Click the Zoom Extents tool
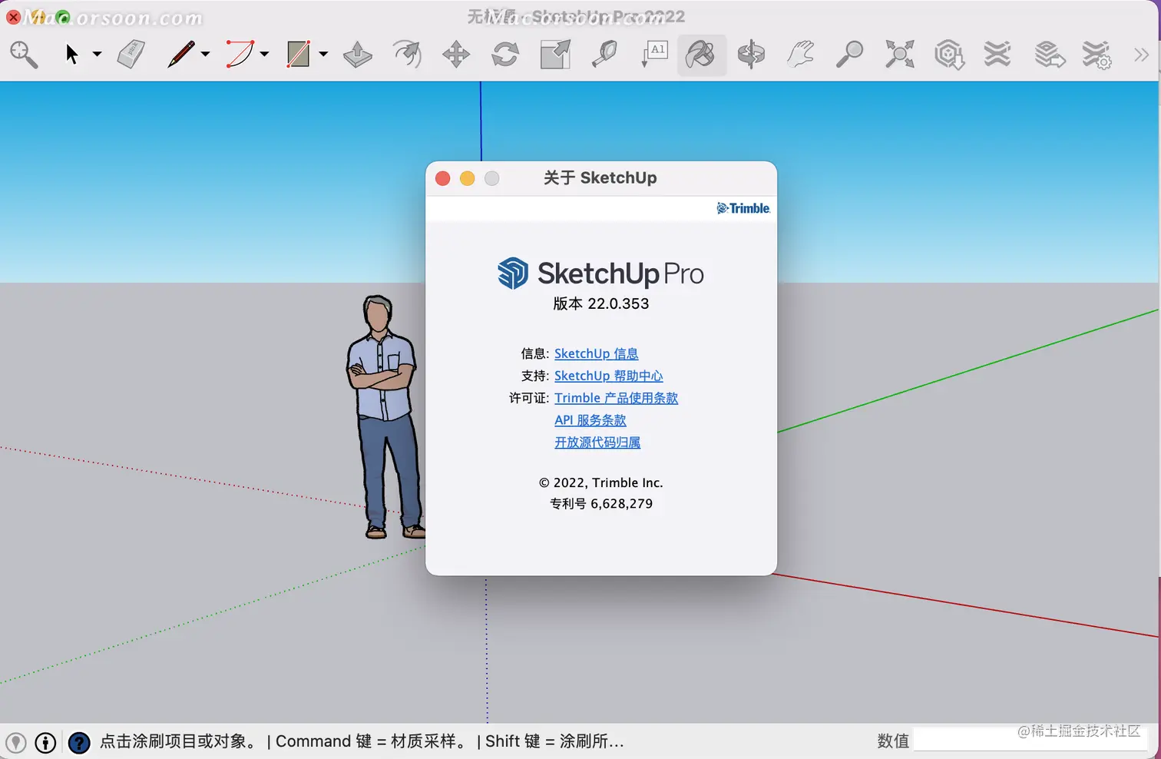 coord(899,55)
